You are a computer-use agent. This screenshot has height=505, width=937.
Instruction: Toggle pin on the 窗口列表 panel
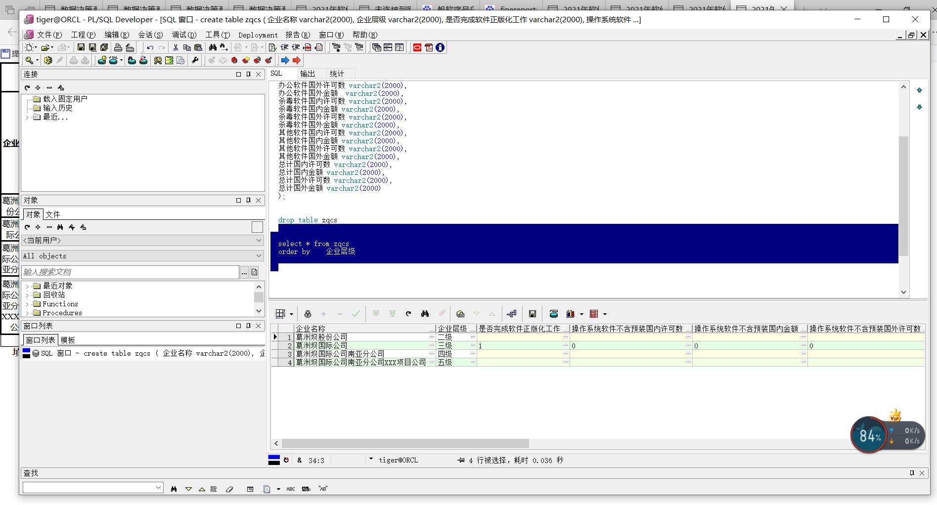coord(248,326)
